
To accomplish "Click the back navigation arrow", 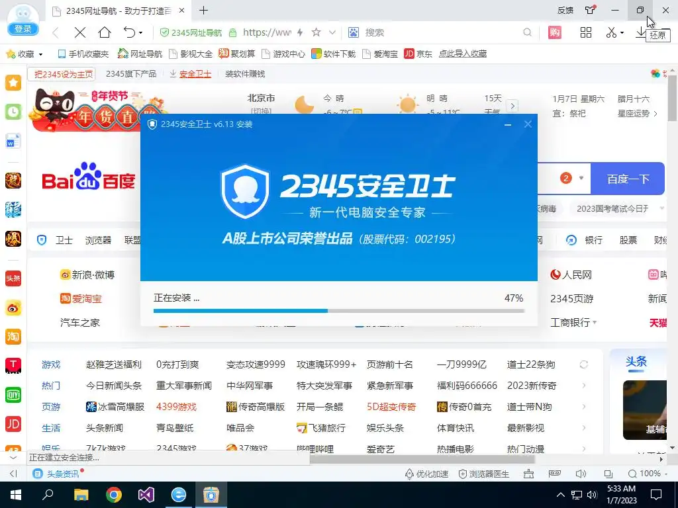I will [56, 32].
